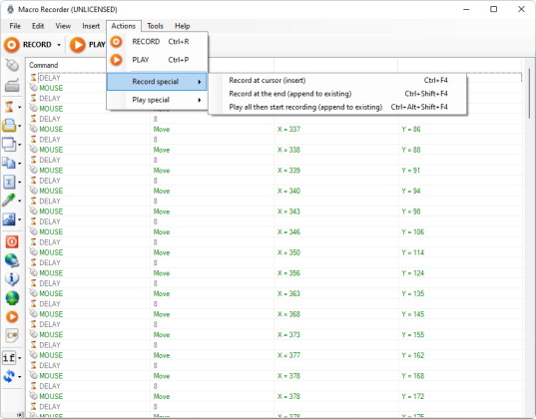
Task: Expand the image icon dropdown arrow
Action: (20, 219)
